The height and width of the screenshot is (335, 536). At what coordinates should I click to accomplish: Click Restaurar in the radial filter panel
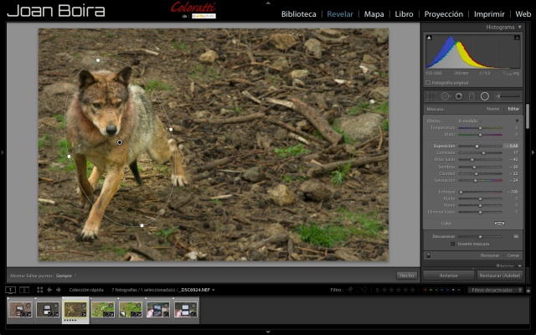point(489,255)
